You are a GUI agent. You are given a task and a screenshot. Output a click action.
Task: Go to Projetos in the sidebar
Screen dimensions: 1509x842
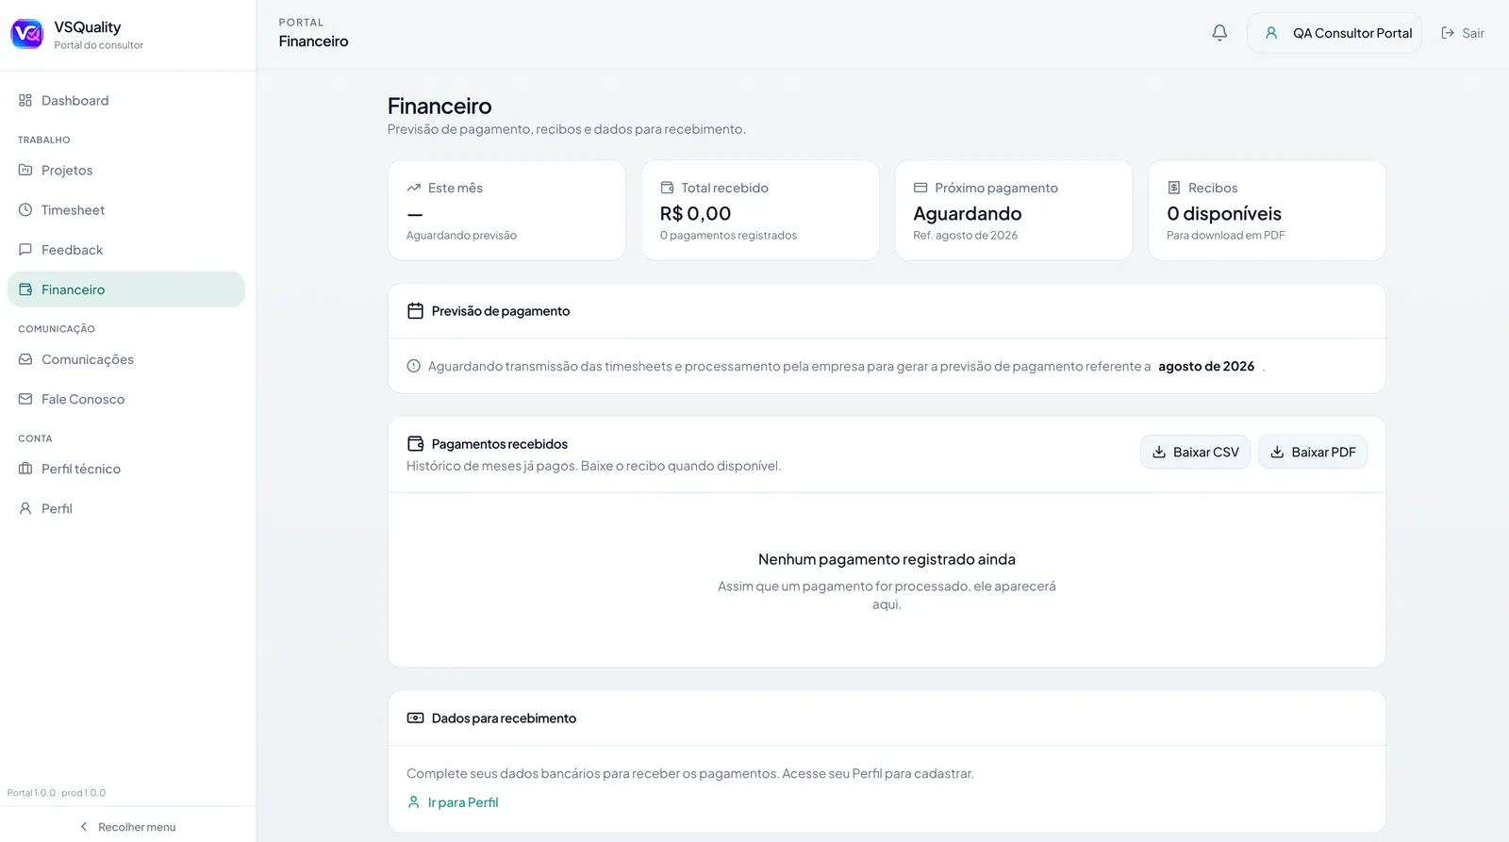(126, 171)
